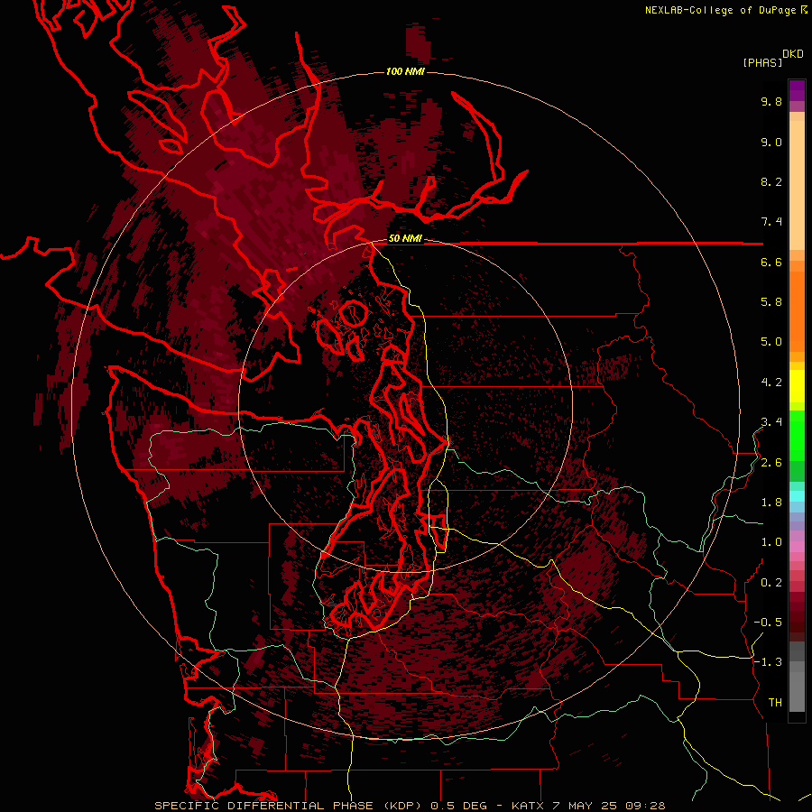Click the [PHAS] units label

(762, 62)
